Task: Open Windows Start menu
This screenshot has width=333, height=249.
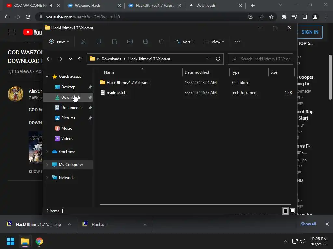Action: click(10, 241)
